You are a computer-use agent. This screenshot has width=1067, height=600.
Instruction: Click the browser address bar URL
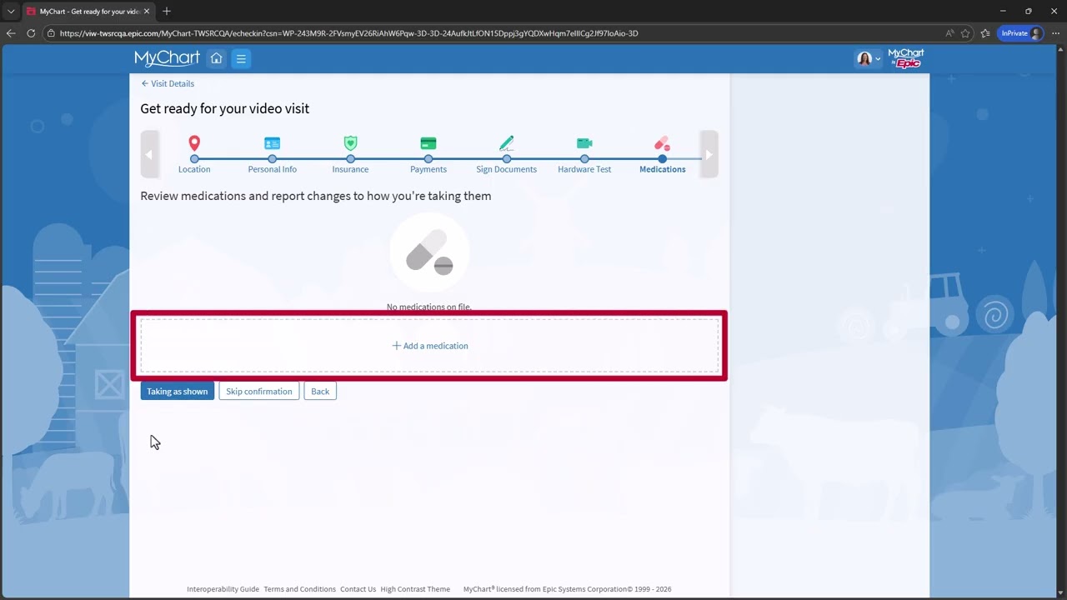coord(349,33)
